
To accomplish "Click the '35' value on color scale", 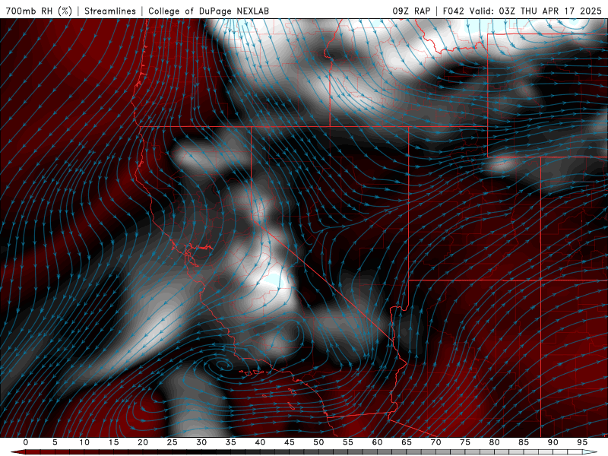I will coord(231,442).
